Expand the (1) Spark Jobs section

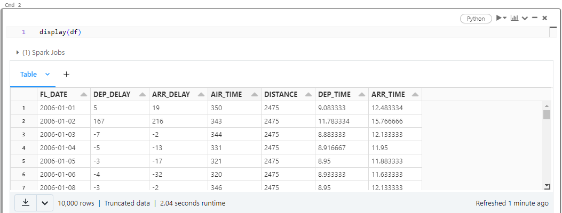tap(40, 53)
